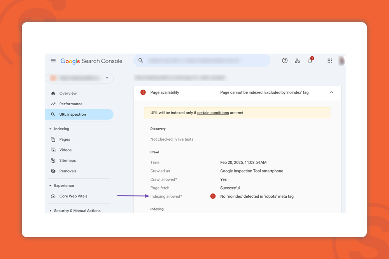Click the 'Crawl allowed?' label
Image resolution: width=389 pixels, height=259 pixels.
pos(163,179)
